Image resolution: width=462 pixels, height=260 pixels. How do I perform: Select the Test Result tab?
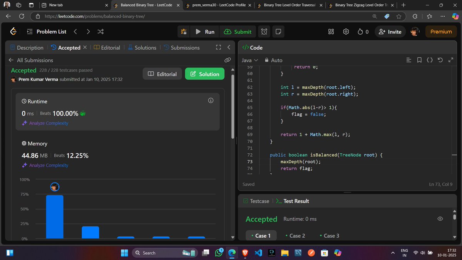pyautogui.click(x=293, y=201)
